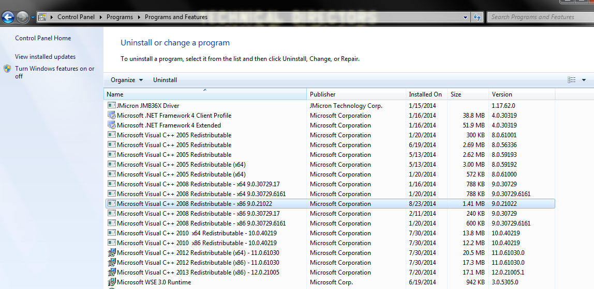Click the JMicron JMB36X Driver icon
This screenshot has width=594, height=289.
pos(111,105)
